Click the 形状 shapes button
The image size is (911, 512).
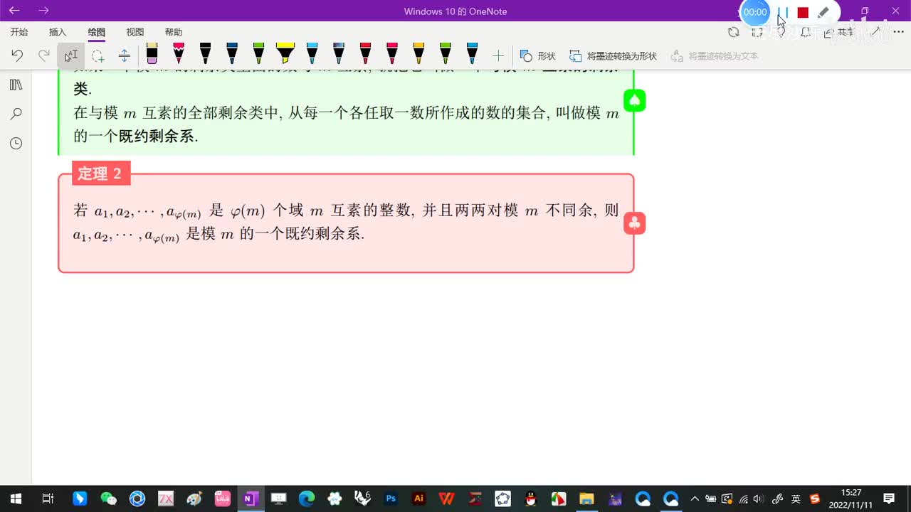pyautogui.click(x=537, y=55)
